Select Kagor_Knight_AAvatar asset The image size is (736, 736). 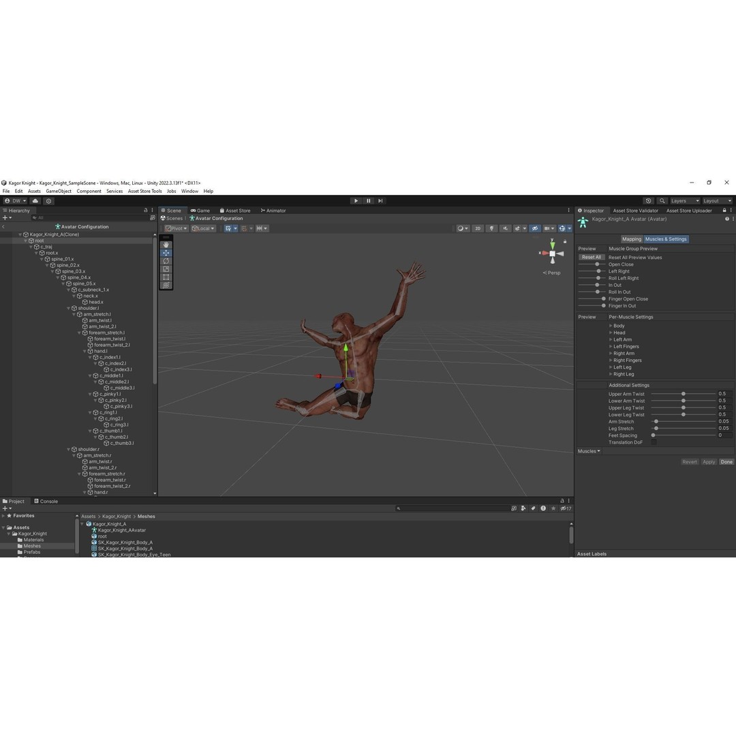point(119,530)
